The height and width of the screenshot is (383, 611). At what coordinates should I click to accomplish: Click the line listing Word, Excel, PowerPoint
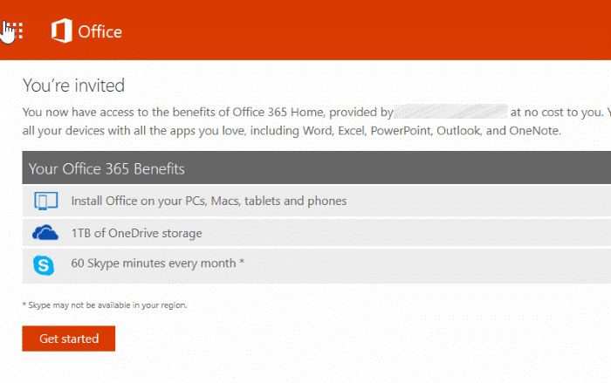coord(292,131)
